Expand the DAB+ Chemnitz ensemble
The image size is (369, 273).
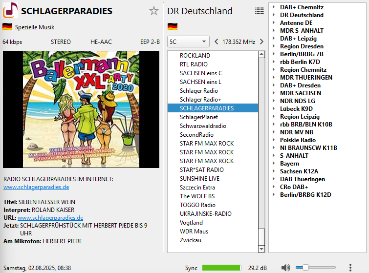point(274,7)
